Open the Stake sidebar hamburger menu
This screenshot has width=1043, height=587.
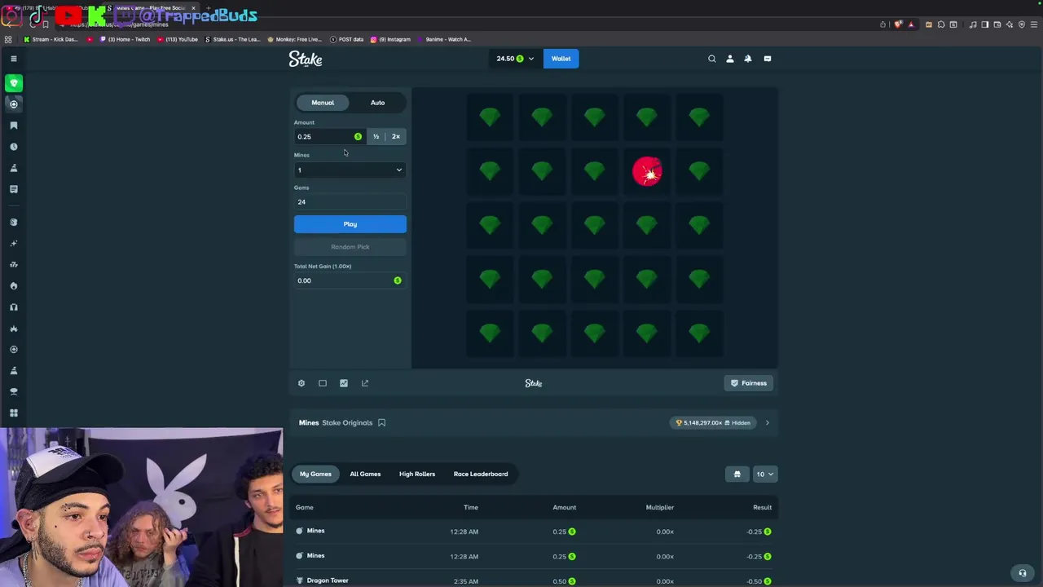coord(13,59)
